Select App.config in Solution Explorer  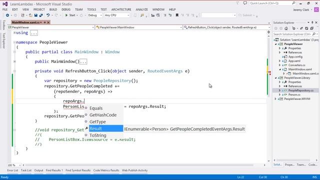[295, 56]
